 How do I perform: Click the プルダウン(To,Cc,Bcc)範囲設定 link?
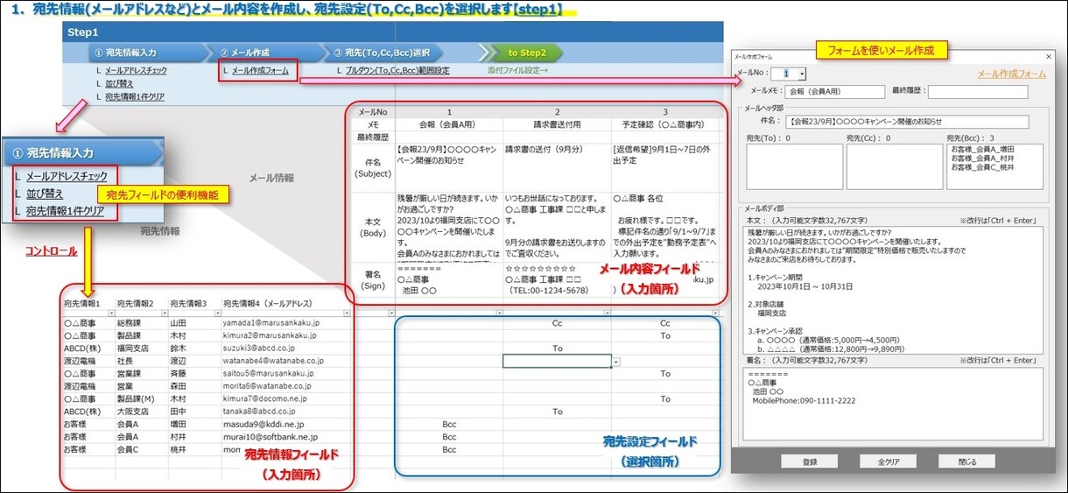397,70
